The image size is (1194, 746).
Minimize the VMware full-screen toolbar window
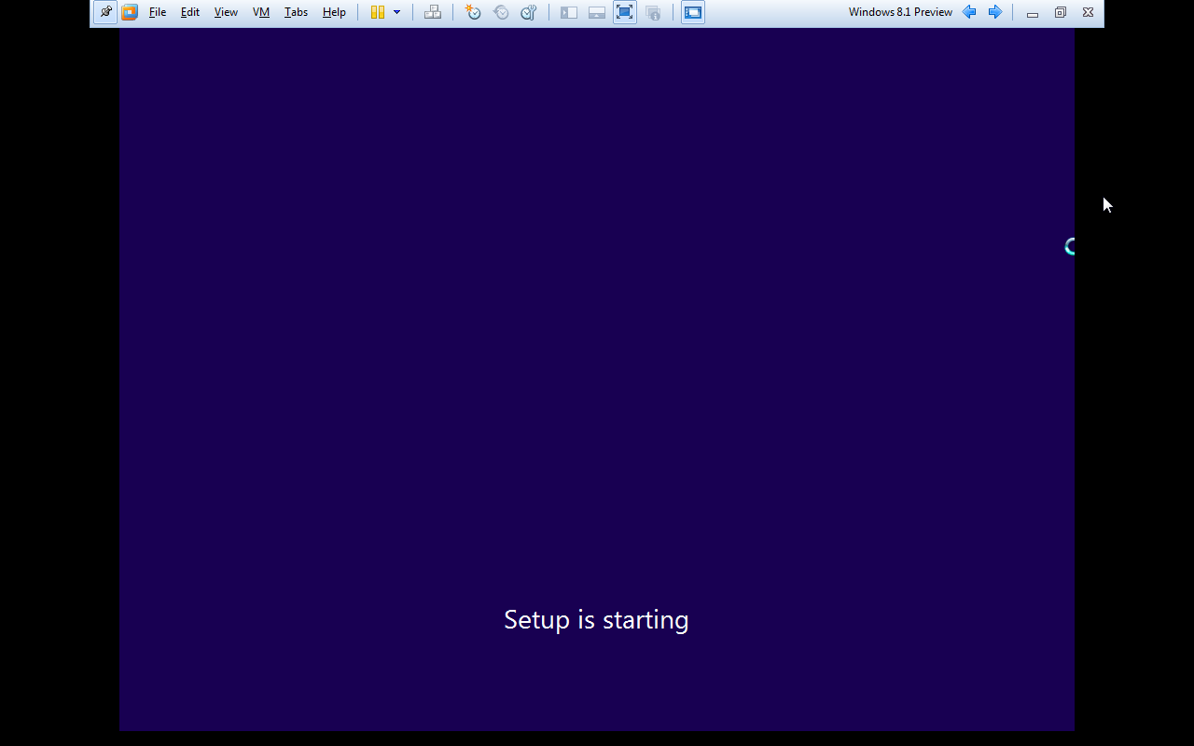1033,13
